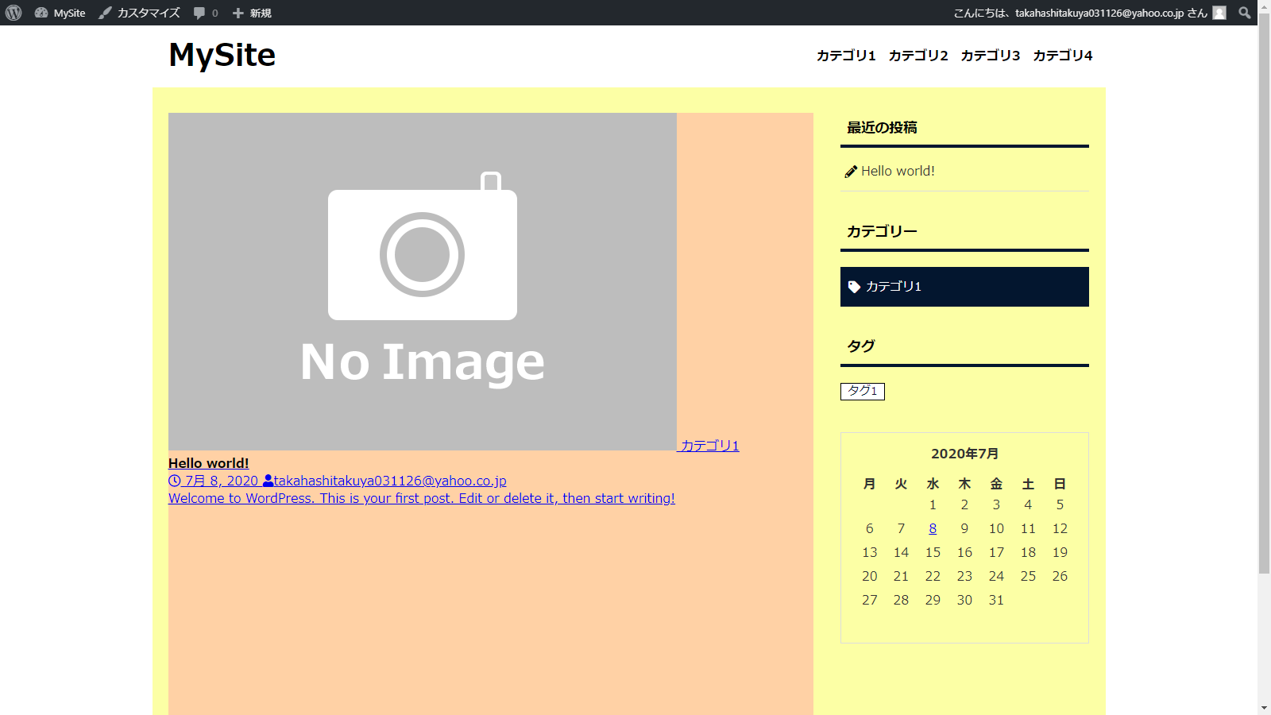Image resolution: width=1271 pixels, height=715 pixels.
Task: Open the タグ1 tag link
Action: [863, 391]
